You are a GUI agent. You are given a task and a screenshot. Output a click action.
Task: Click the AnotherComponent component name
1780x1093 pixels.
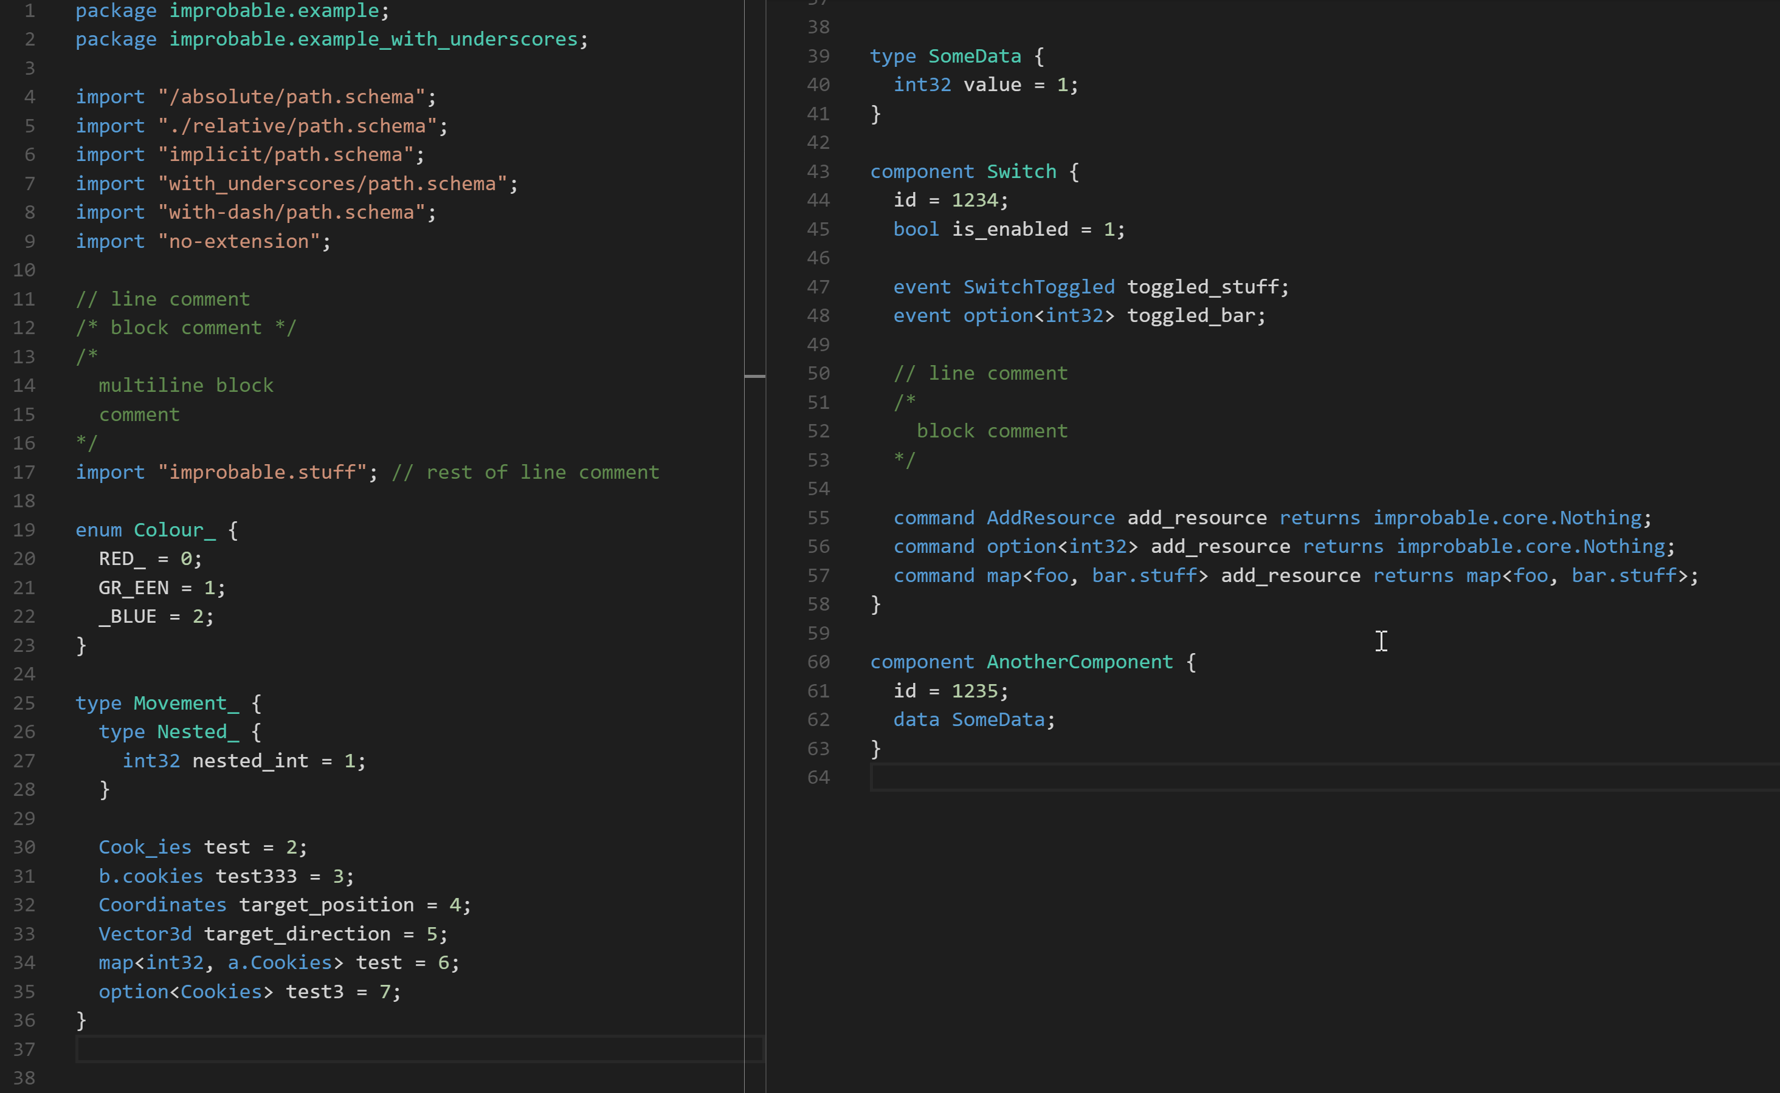point(1079,662)
